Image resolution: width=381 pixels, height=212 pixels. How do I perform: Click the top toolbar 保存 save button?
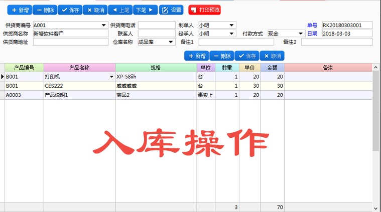tap(70, 10)
